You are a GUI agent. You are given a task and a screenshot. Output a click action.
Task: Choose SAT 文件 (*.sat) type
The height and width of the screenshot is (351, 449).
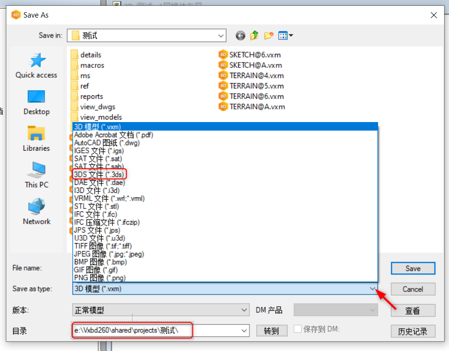(x=225, y=159)
